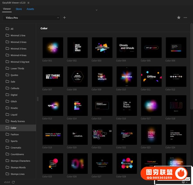Open the three-dot more options menu
Image resolution: width=193 pixels, height=185 pixels.
[x=185, y=18]
